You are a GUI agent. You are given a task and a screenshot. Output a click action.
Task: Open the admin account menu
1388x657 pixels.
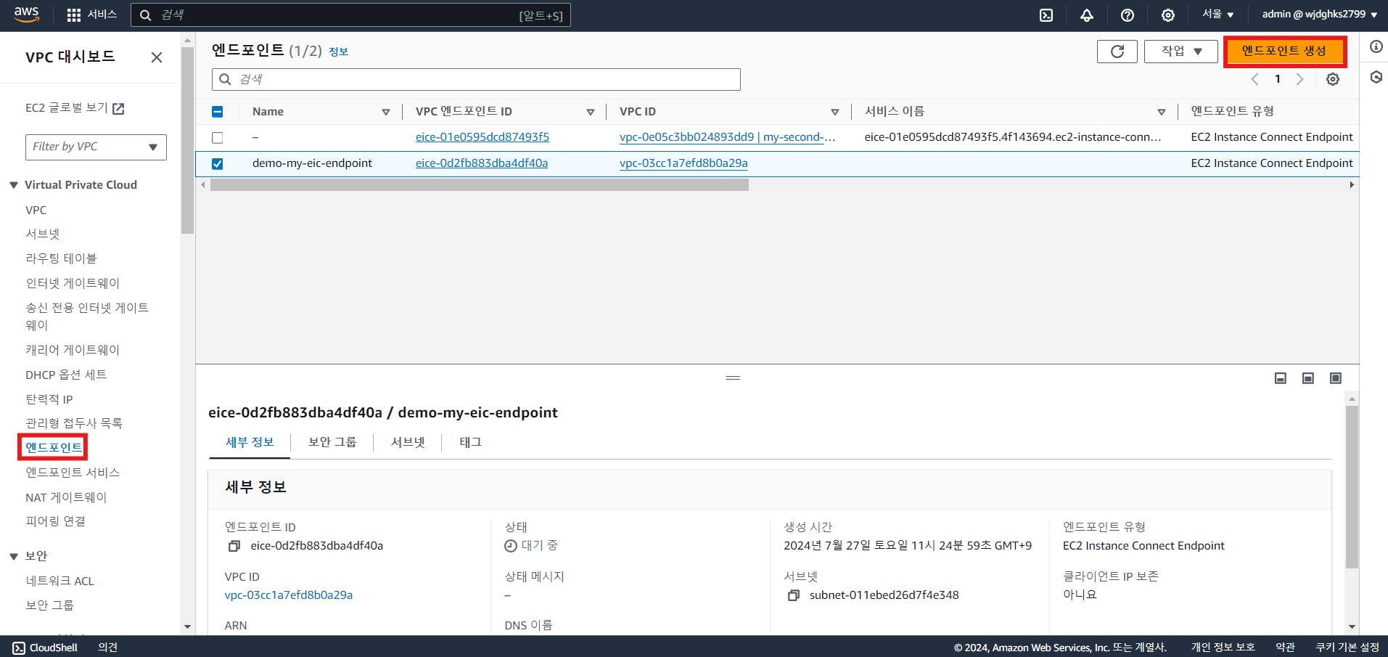(1320, 15)
